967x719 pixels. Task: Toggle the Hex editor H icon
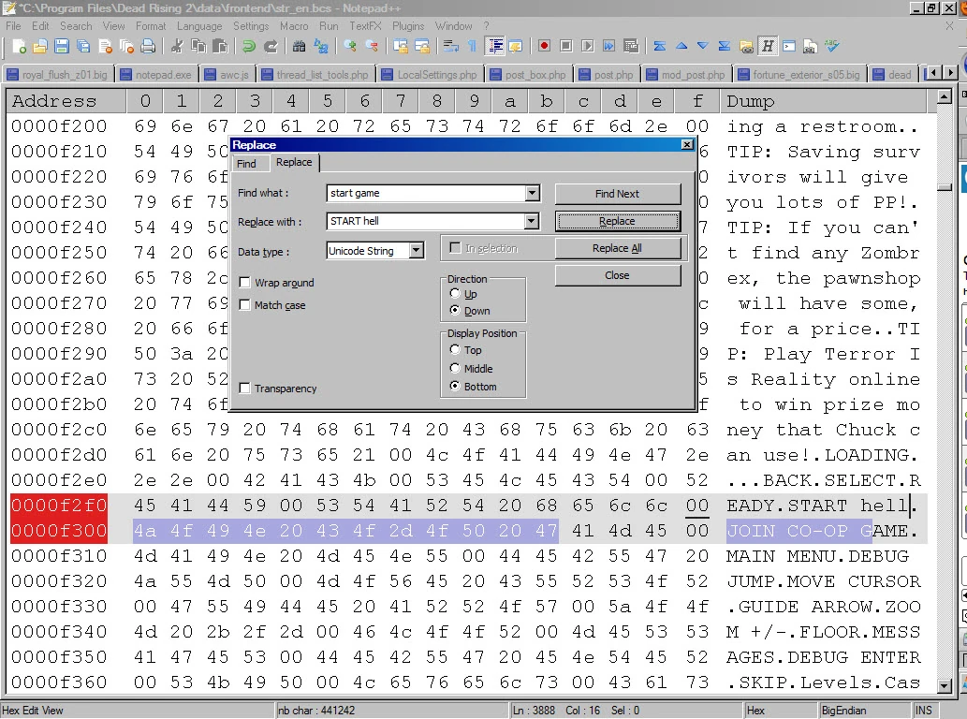pos(768,46)
